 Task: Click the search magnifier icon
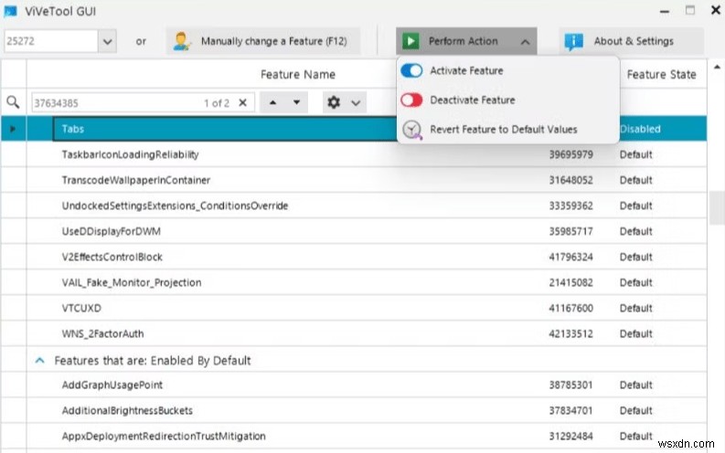pos(13,102)
